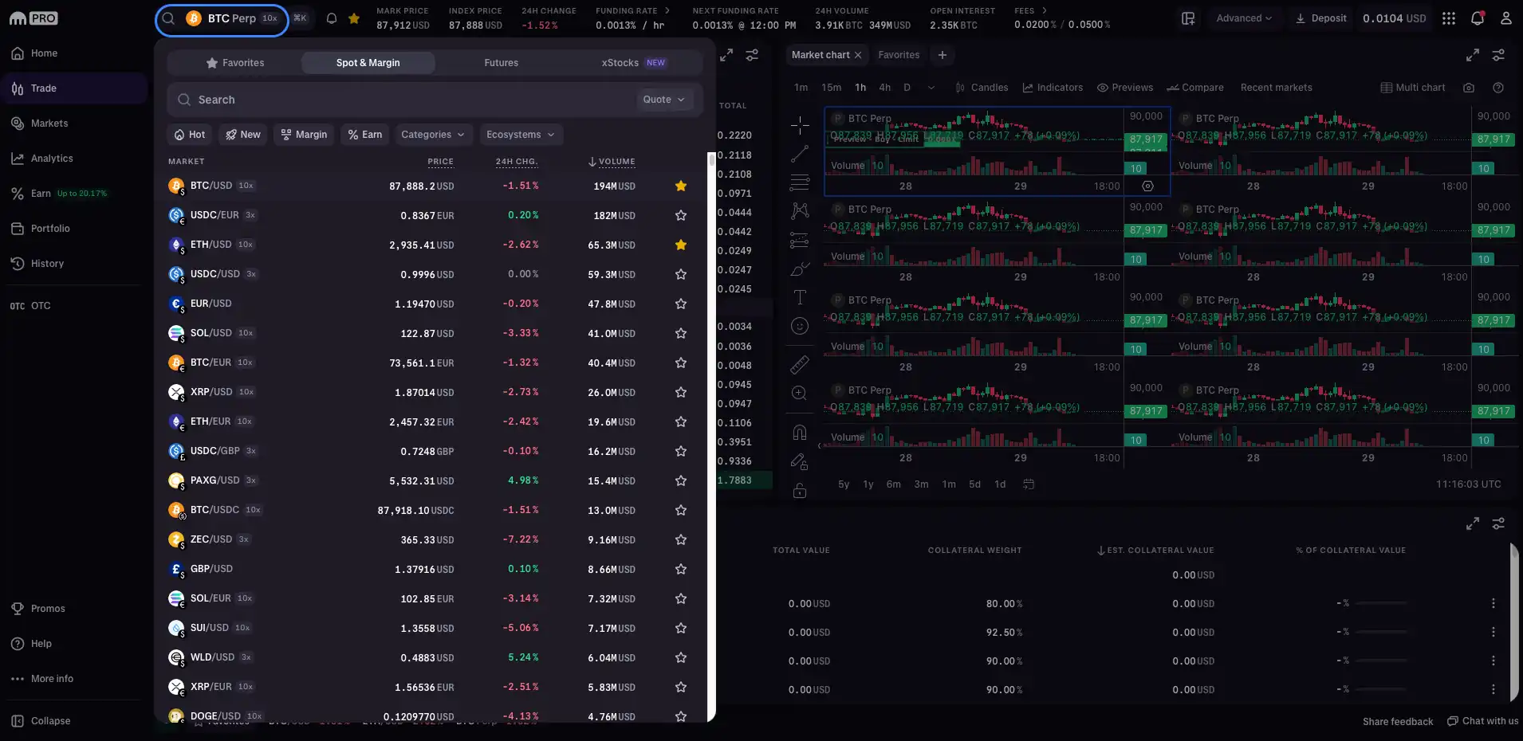Toggle the Hot markets filter
The height and width of the screenshot is (741, 1523).
(190, 135)
